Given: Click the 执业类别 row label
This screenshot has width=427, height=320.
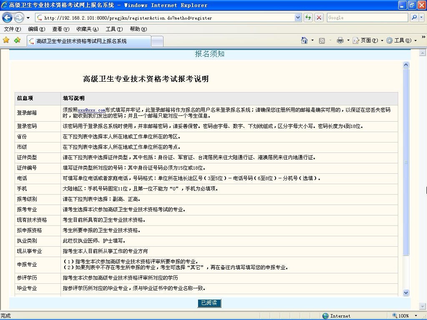Looking at the screenshot, I should [27, 241].
